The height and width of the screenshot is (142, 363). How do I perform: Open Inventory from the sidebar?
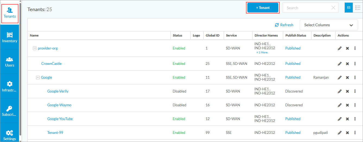10,37
